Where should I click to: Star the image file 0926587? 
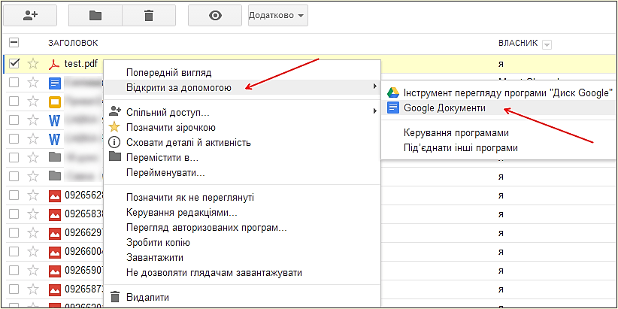pos(33,289)
